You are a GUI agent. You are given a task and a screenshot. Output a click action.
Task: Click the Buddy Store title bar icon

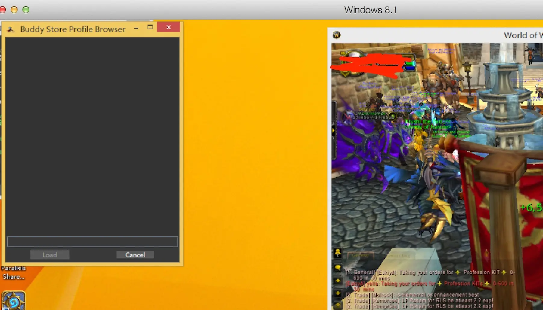click(x=11, y=29)
